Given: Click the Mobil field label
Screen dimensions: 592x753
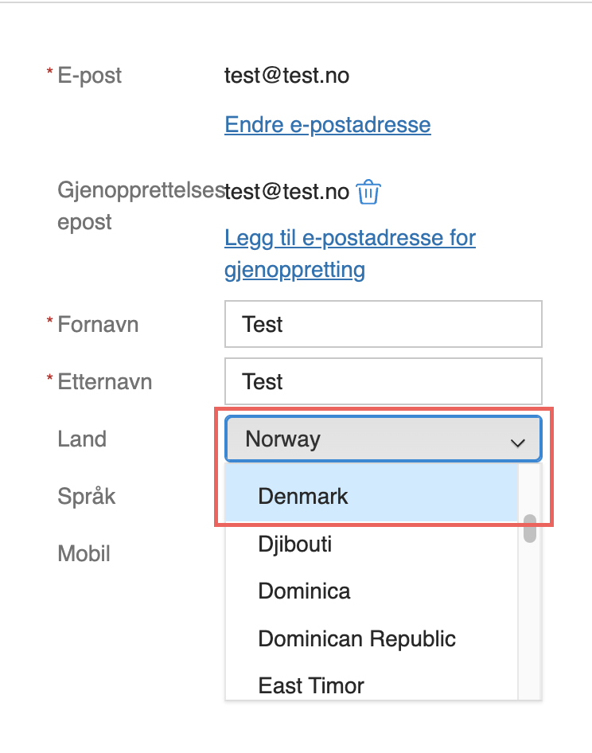Looking at the screenshot, I should coord(84,553).
